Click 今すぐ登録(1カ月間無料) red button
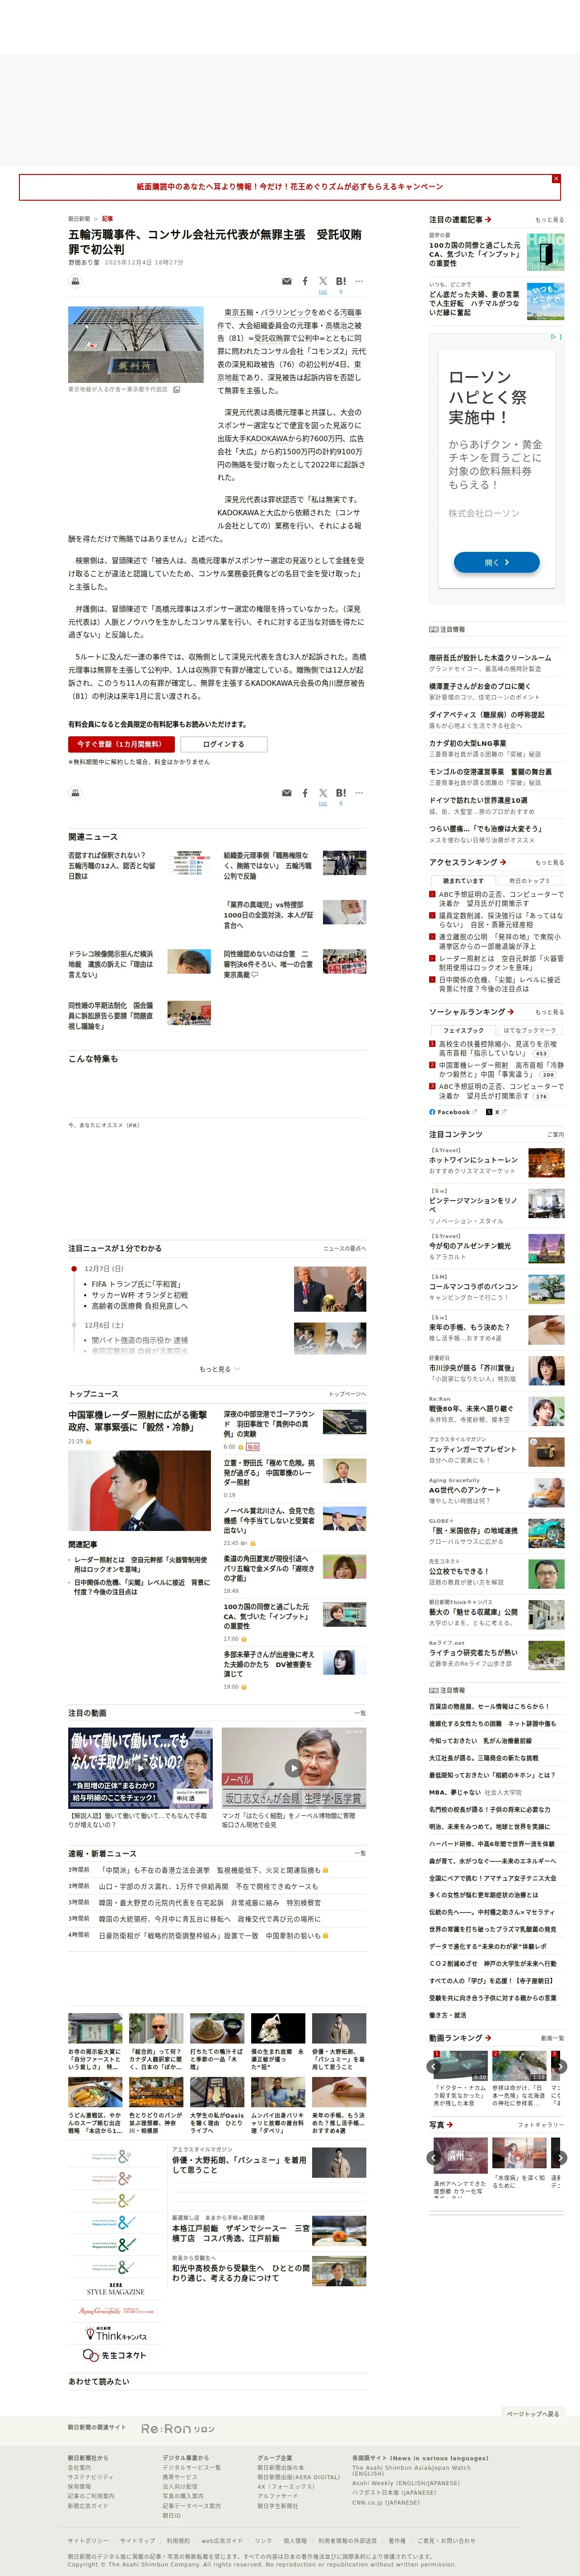580x2576 pixels. (x=121, y=744)
